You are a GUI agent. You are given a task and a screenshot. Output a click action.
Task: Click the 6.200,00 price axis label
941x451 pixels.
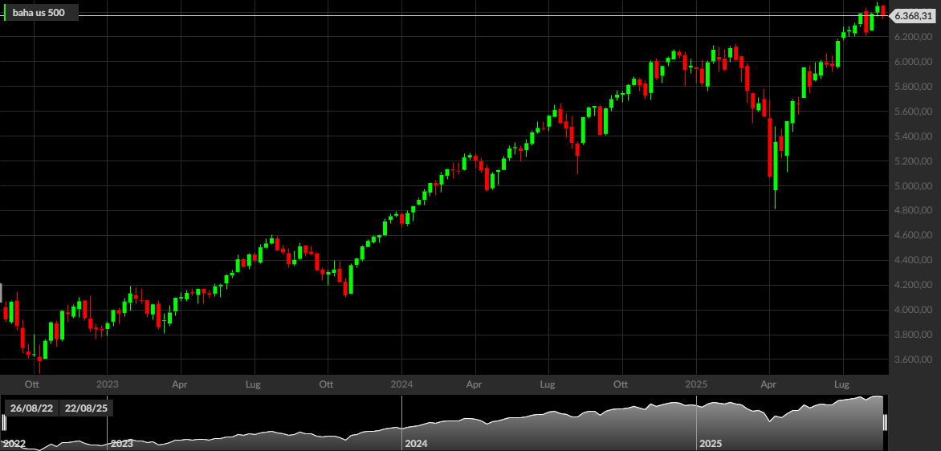[x=913, y=37]
